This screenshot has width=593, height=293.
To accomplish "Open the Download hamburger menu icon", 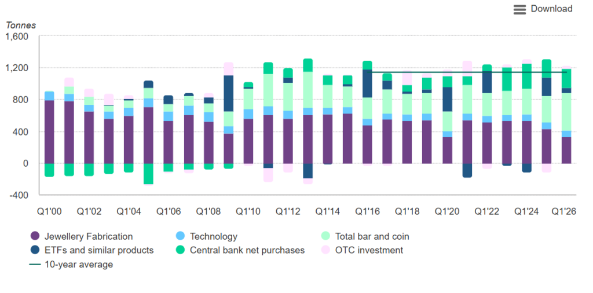I will [x=519, y=9].
